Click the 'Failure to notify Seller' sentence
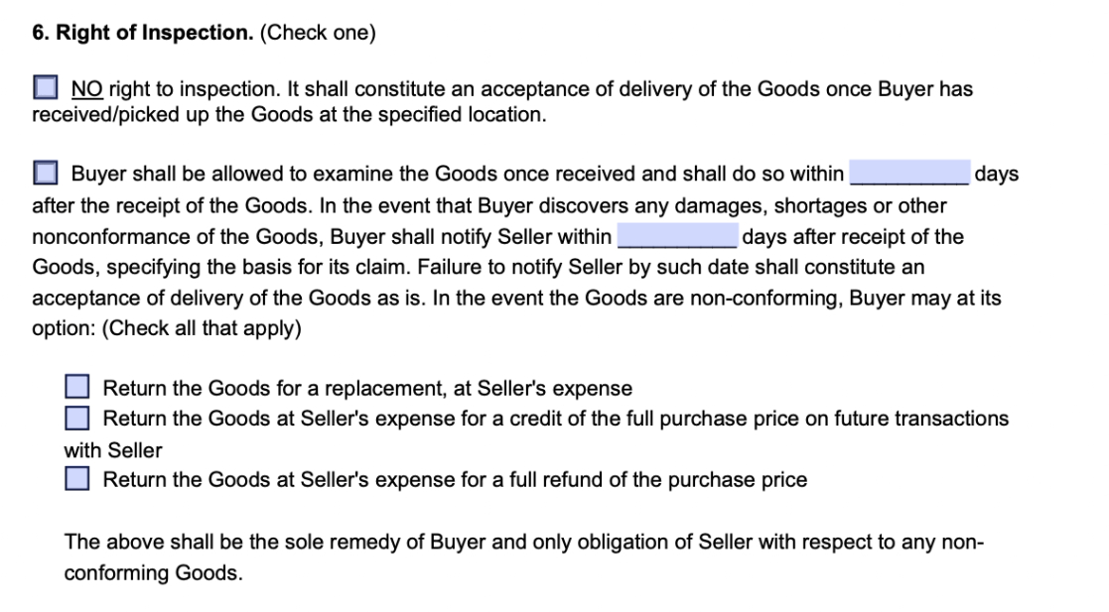Image resolution: width=1109 pixels, height=612 pixels. pos(670,267)
